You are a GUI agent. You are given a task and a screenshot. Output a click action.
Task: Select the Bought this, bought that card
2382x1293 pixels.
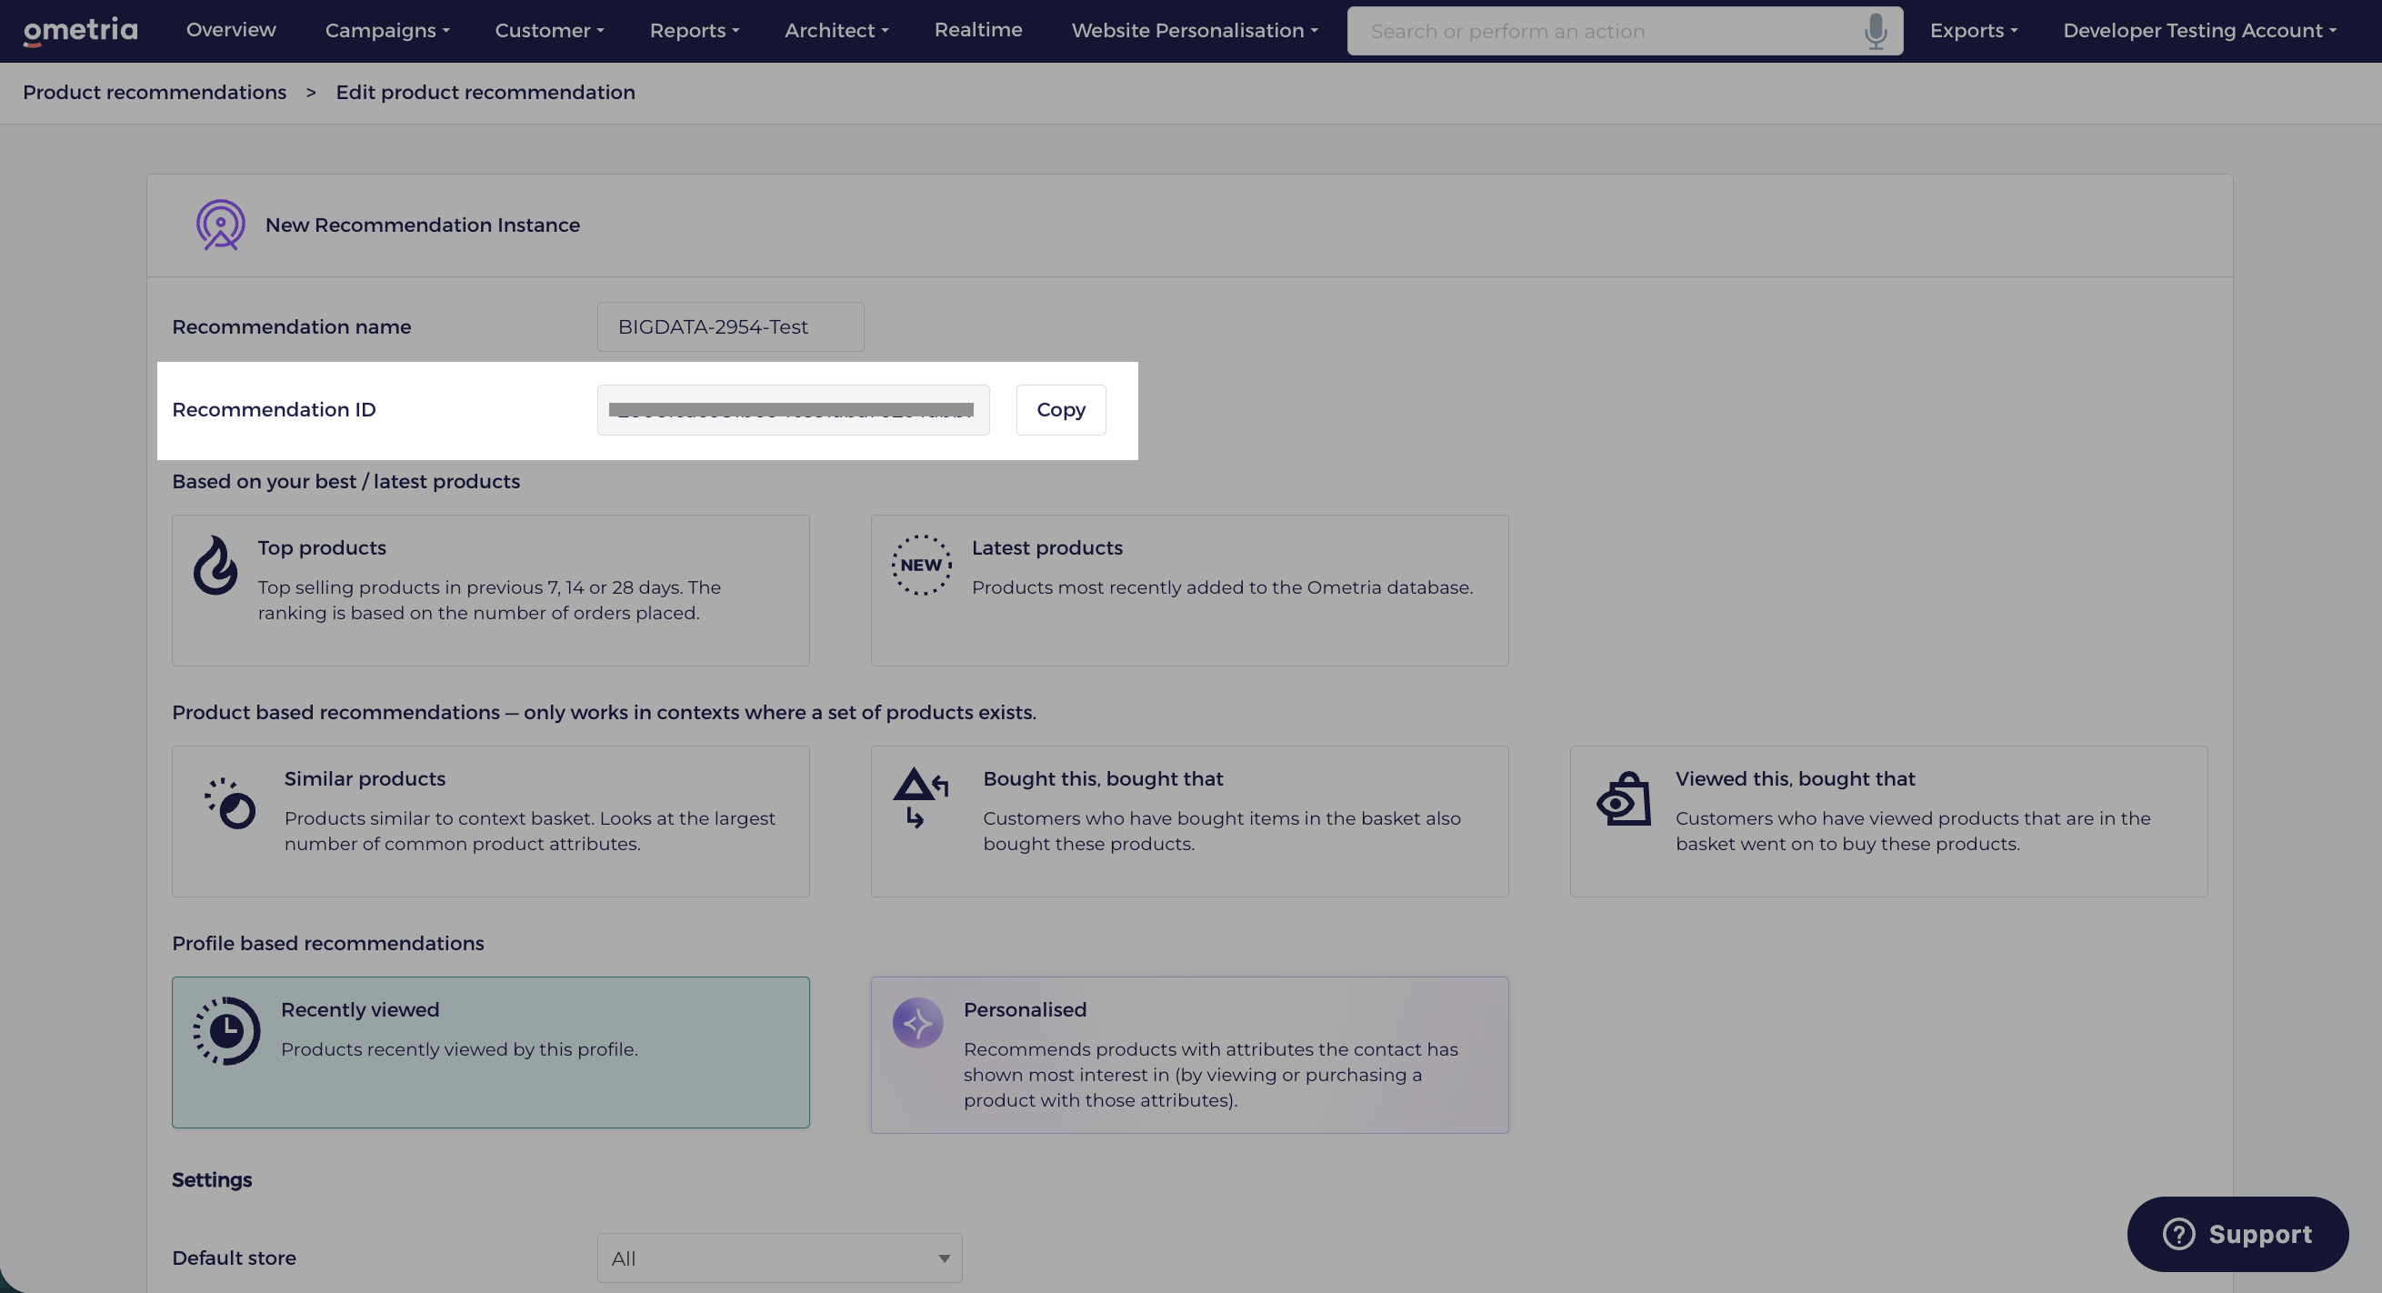click(1189, 821)
